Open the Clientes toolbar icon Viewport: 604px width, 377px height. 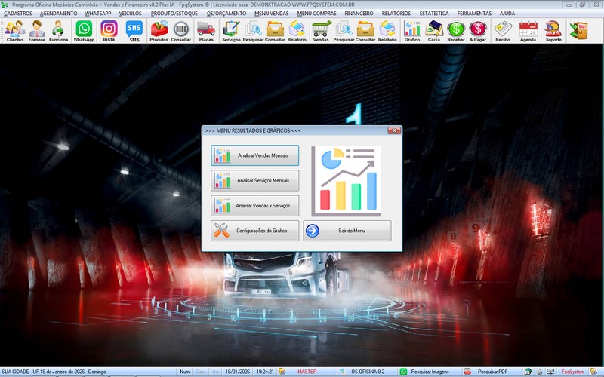pyautogui.click(x=15, y=31)
